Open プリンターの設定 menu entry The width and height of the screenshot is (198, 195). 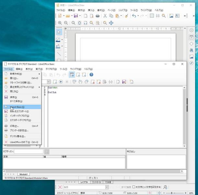(x=22, y=130)
